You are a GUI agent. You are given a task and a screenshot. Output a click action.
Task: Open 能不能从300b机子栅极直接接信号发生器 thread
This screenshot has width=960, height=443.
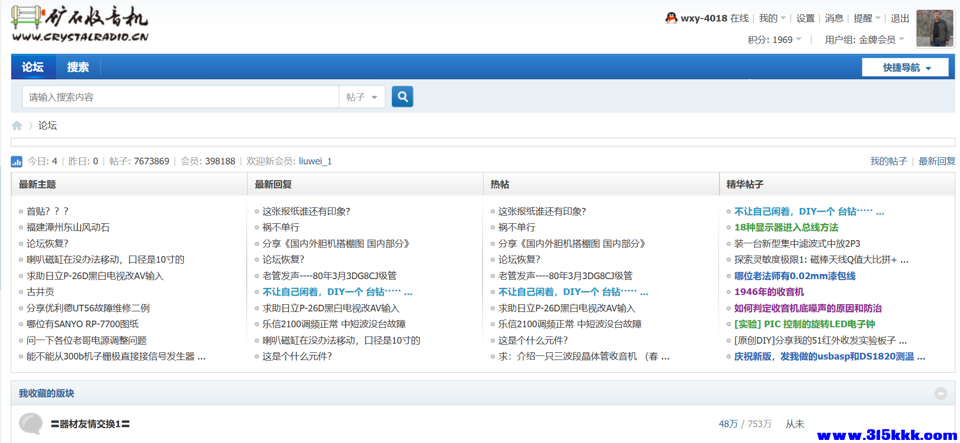(116, 356)
